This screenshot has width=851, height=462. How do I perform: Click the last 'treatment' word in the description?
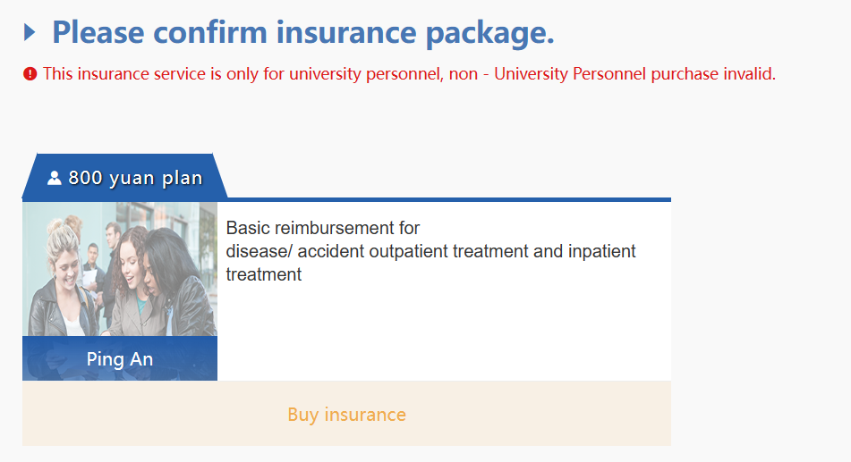click(264, 274)
